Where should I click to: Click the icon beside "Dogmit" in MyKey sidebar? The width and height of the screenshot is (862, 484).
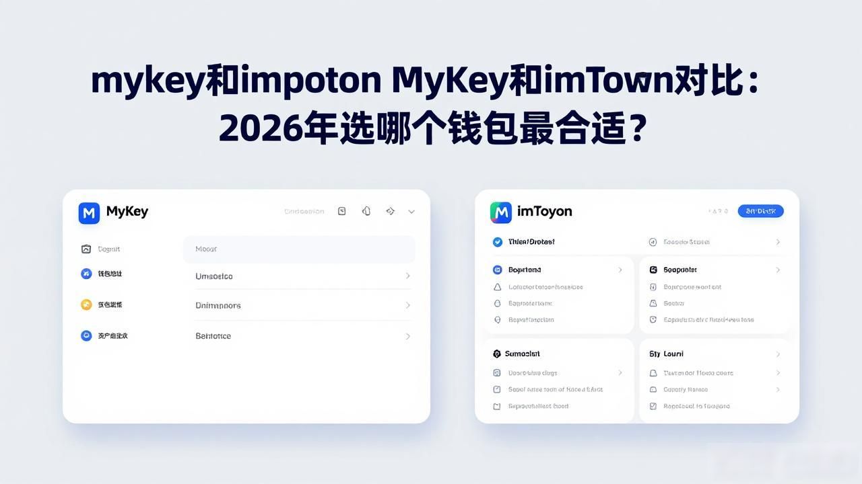[86, 249]
